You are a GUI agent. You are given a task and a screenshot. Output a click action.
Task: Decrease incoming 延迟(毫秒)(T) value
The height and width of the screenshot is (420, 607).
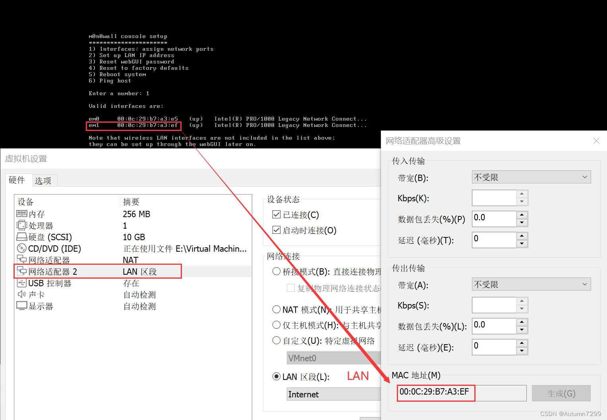(x=522, y=244)
